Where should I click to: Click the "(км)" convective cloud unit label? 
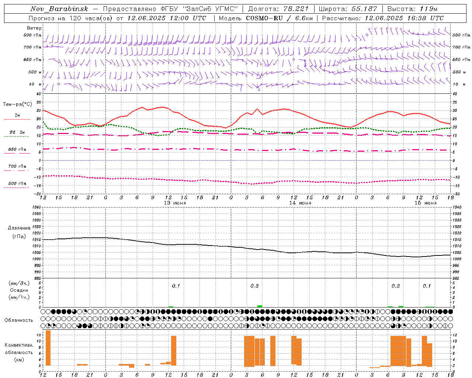(19, 359)
